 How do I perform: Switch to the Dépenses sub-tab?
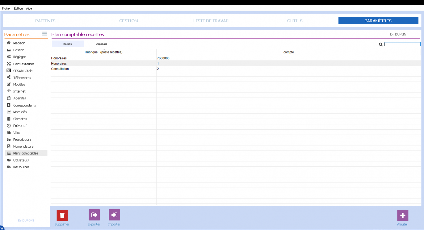point(101,44)
